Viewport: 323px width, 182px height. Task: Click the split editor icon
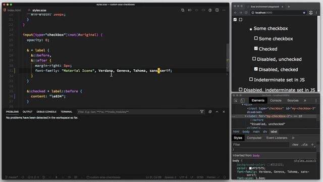point(217,10)
